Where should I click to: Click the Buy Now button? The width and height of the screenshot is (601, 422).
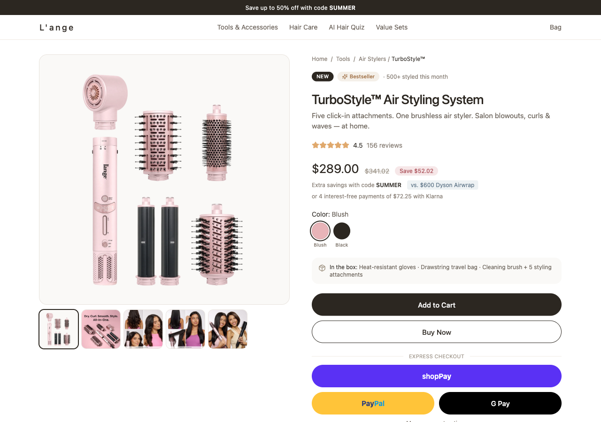click(x=437, y=332)
